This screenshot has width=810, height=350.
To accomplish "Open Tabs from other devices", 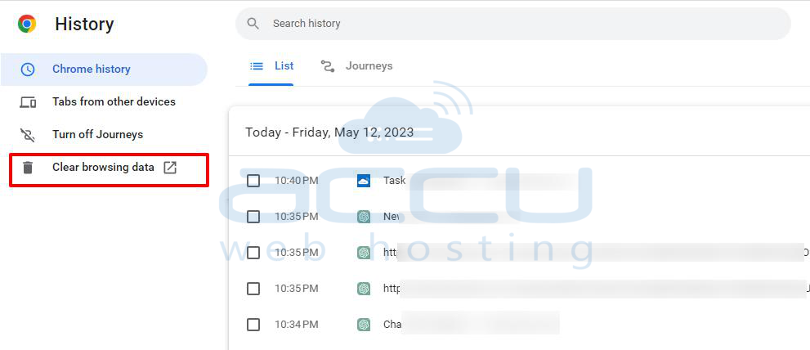I will coord(114,102).
